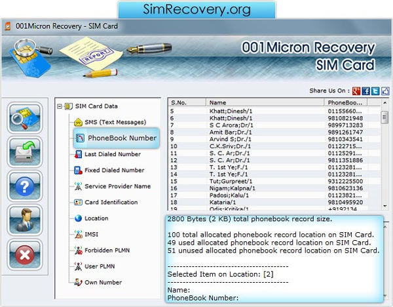Select Card Identification tree item
The image size is (393, 307).
[111, 202]
